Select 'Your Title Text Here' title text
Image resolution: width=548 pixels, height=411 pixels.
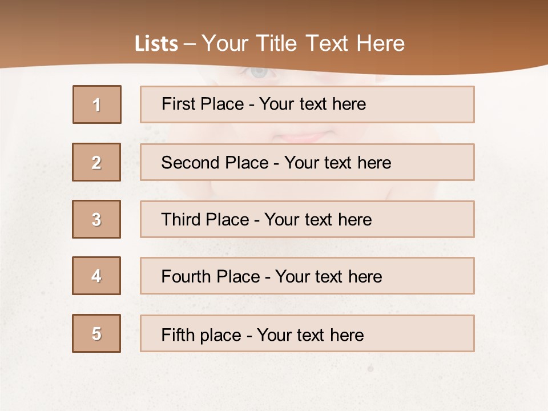(303, 43)
